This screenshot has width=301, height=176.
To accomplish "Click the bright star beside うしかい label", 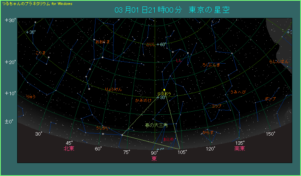I will tap(103, 134).
